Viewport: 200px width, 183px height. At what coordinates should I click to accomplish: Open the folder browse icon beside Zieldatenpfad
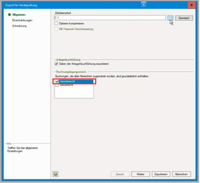point(170,18)
